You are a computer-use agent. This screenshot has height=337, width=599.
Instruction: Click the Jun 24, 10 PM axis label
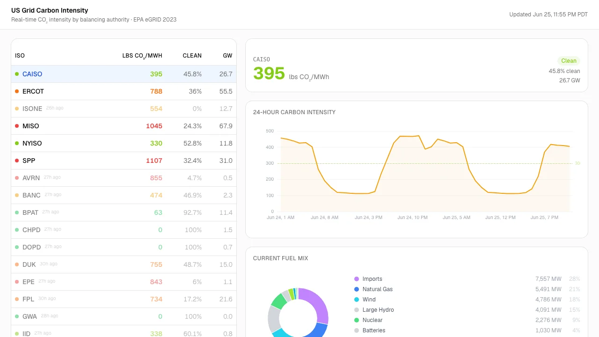click(x=413, y=218)
